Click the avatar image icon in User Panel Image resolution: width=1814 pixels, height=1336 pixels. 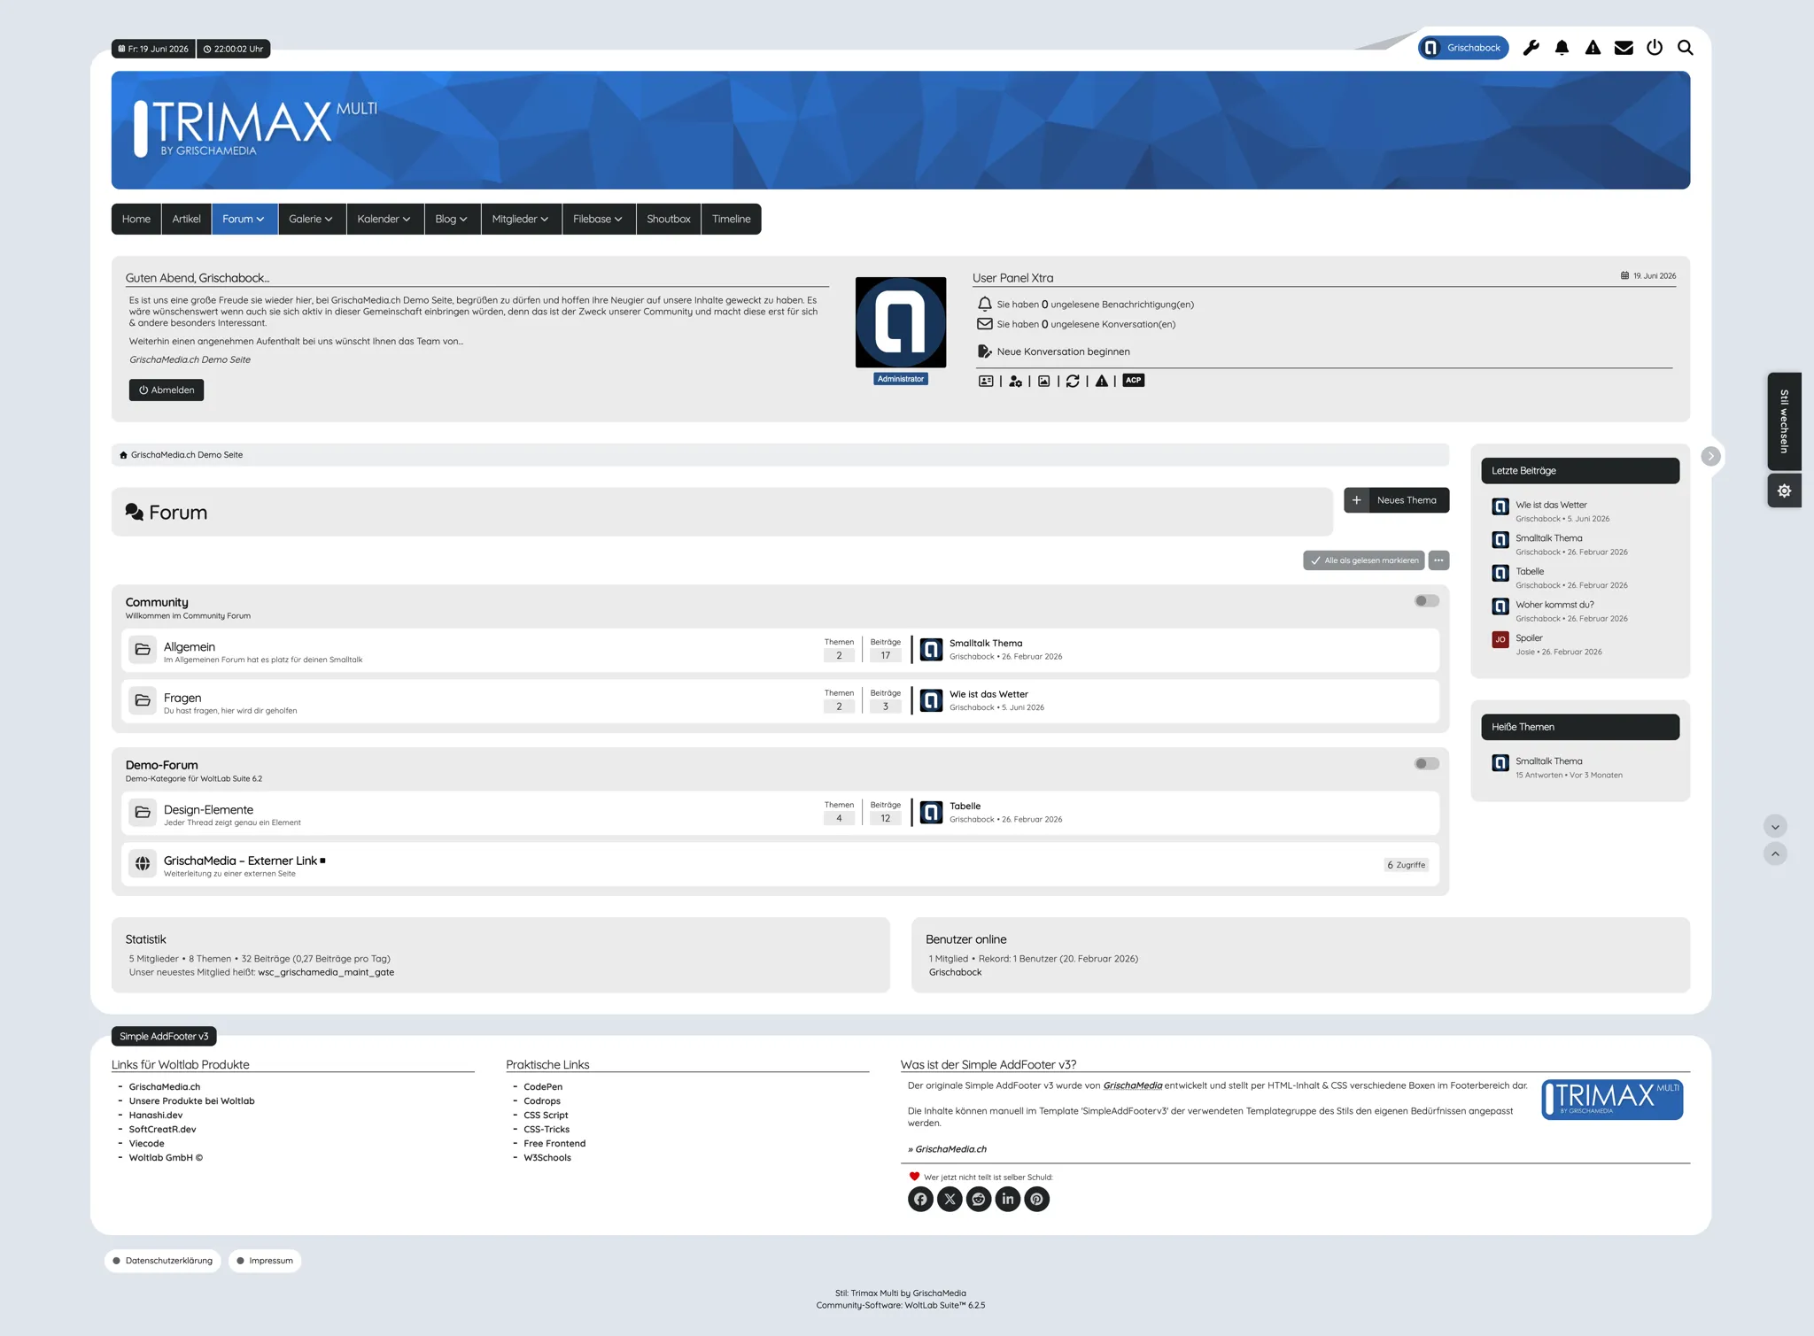click(x=1044, y=381)
